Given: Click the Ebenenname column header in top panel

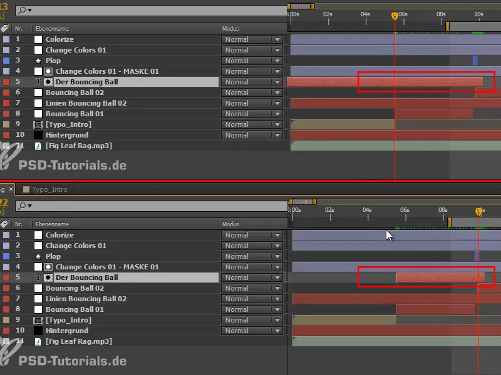Looking at the screenshot, I should pyautogui.click(x=52, y=29).
